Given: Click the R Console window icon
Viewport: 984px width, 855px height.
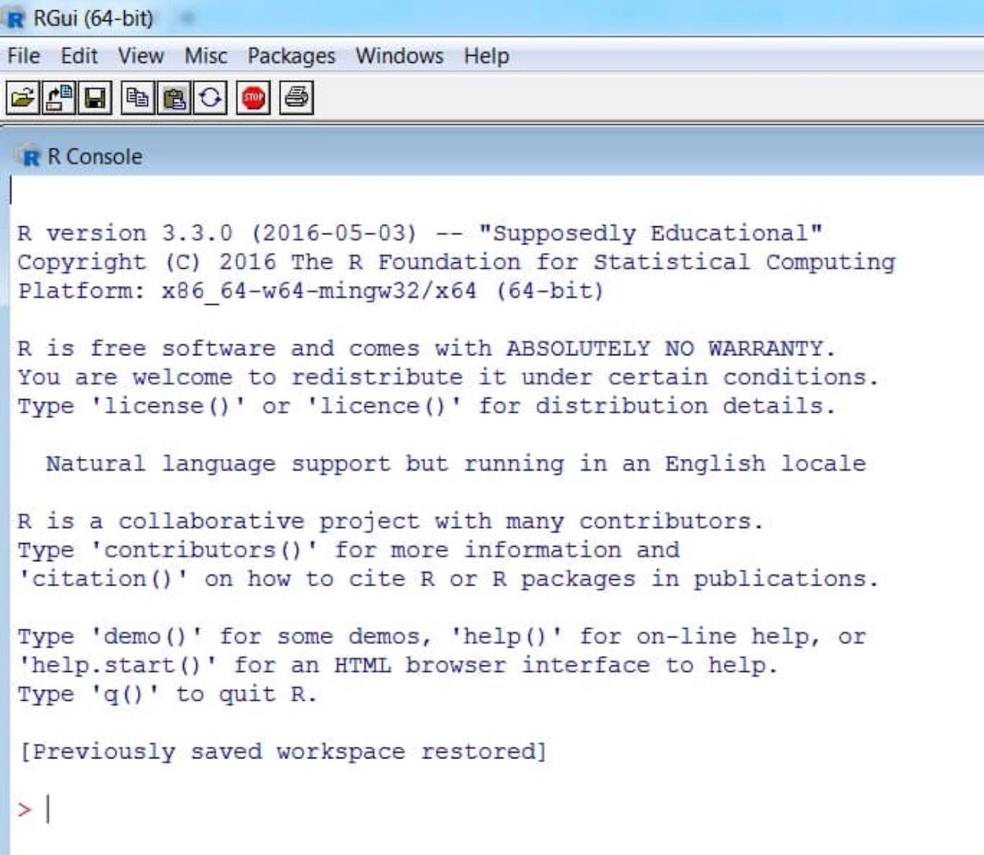Looking at the screenshot, I should pos(30,156).
